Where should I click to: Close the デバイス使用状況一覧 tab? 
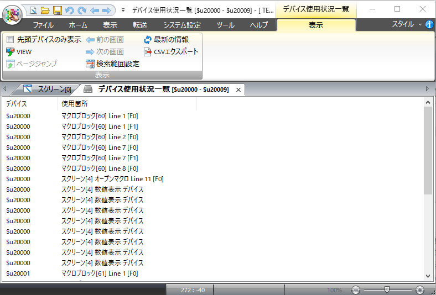pyautogui.click(x=238, y=89)
